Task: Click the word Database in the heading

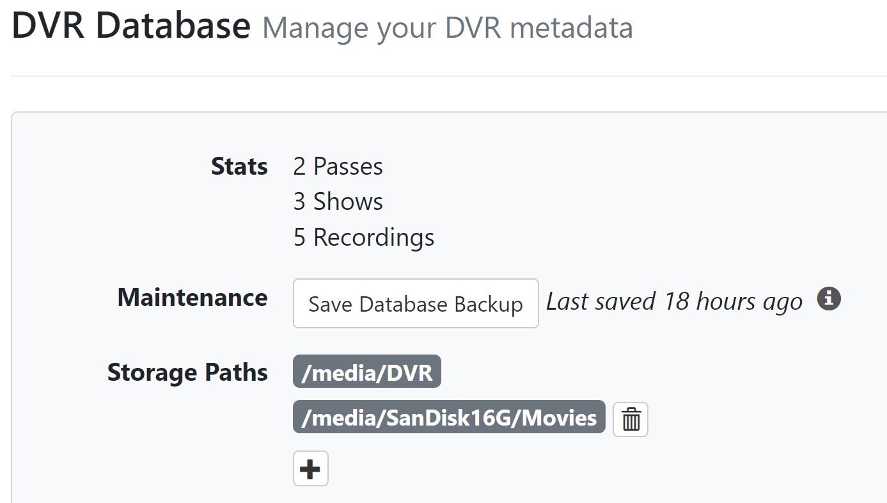Action: tap(173, 26)
